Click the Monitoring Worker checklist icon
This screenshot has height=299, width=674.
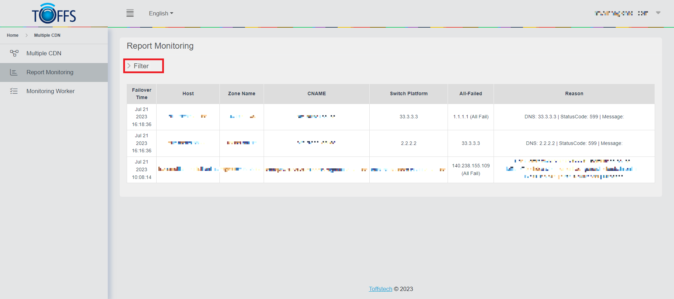pos(14,91)
